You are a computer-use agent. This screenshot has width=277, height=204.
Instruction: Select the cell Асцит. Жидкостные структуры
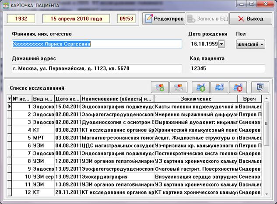pos(196,138)
